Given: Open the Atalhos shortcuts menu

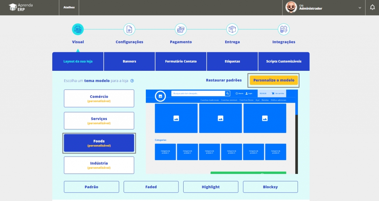Looking at the screenshot, I should (x=69, y=7).
